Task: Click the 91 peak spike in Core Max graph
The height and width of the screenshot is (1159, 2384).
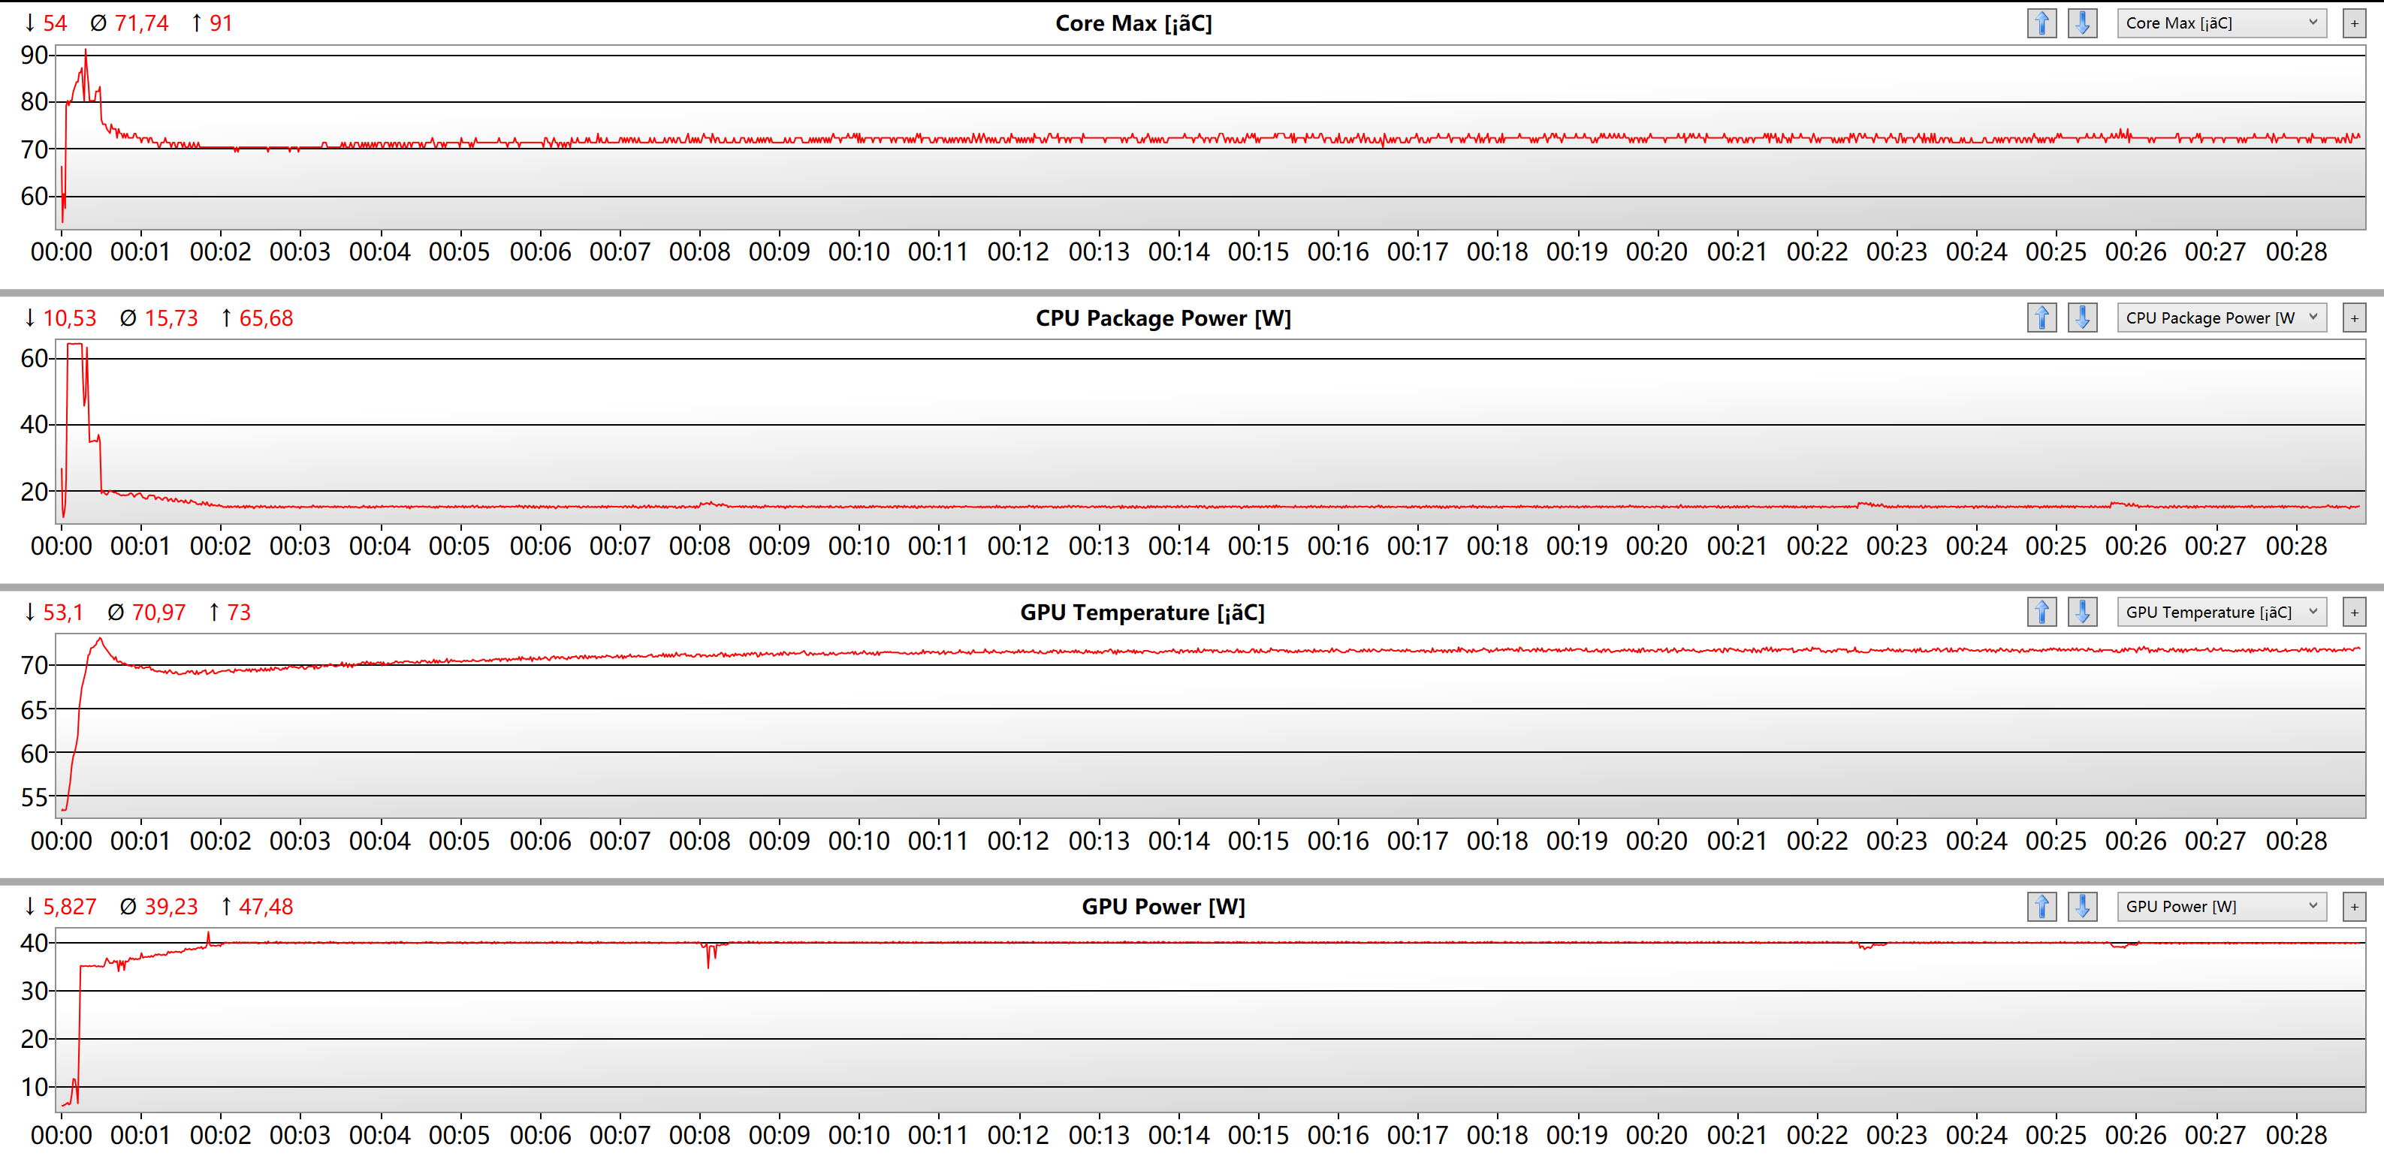Action: click(x=86, y=52)
